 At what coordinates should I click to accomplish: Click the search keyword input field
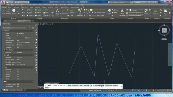[x=119, y=2]
